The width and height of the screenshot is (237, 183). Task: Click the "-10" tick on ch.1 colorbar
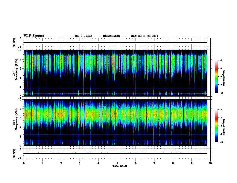tap(221, 93)
